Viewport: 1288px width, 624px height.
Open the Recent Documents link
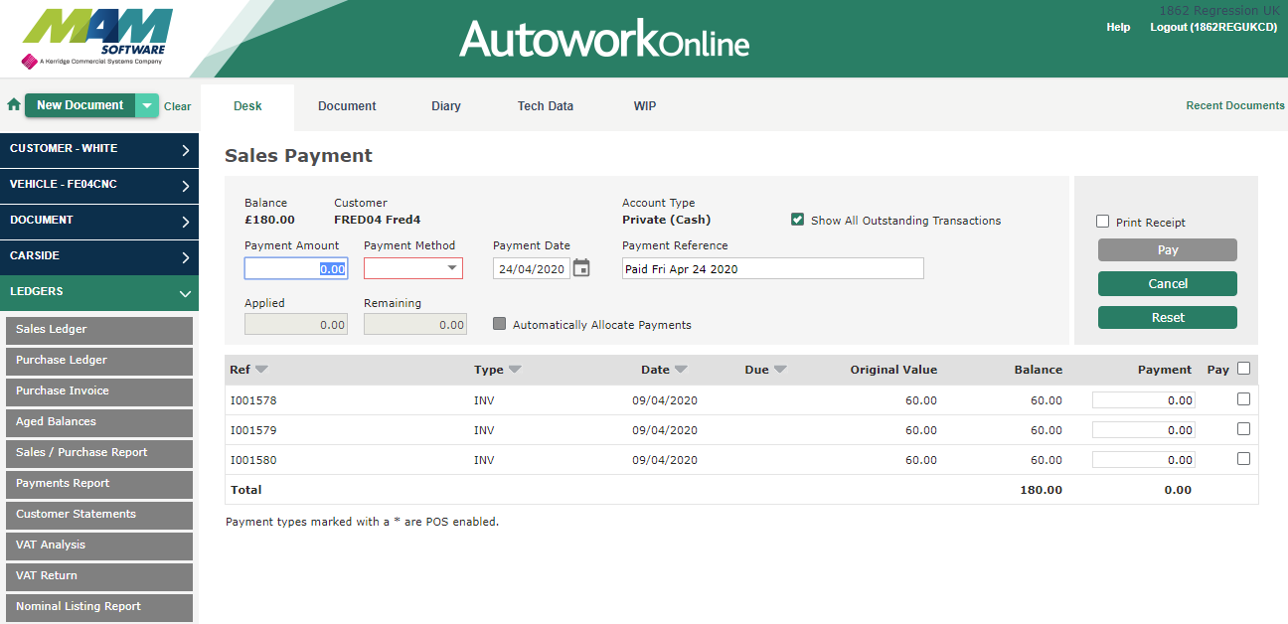point(1234,105)
